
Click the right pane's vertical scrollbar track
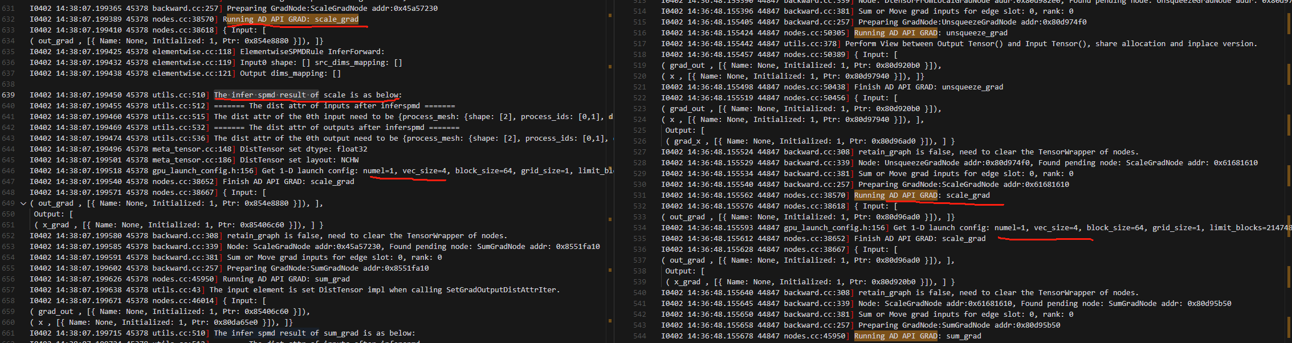pyautogui.click(x=1288, y=171)
